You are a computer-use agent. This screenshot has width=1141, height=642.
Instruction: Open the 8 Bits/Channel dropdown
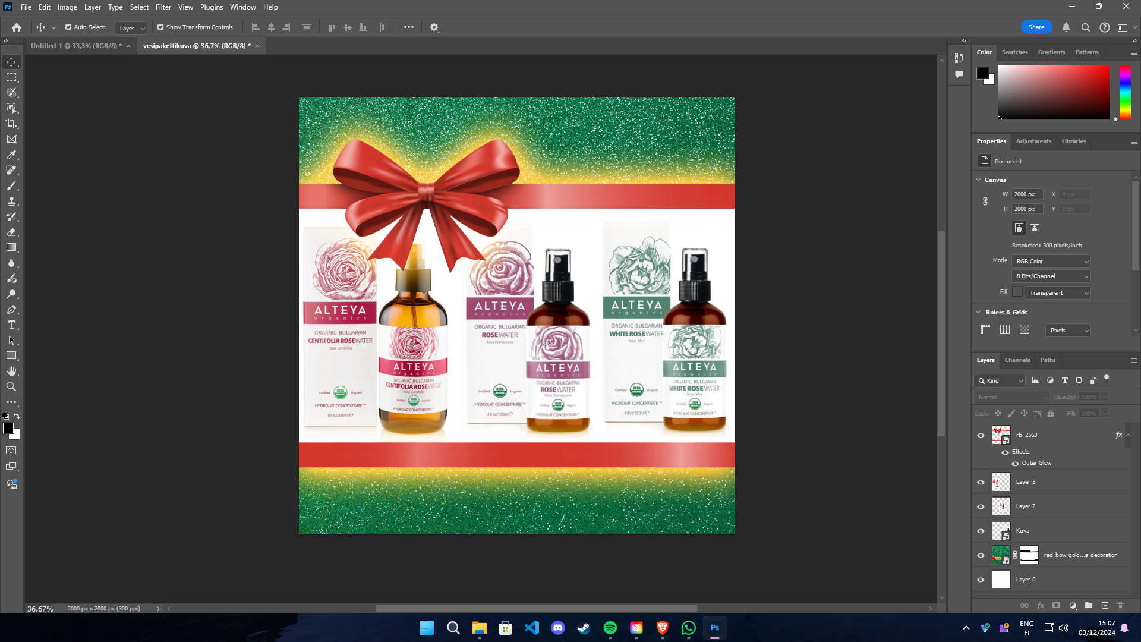pos(1051,276)
